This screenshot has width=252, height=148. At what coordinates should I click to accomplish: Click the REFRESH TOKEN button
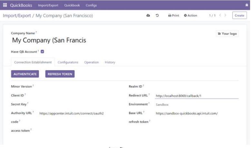(x=60, y=74)
